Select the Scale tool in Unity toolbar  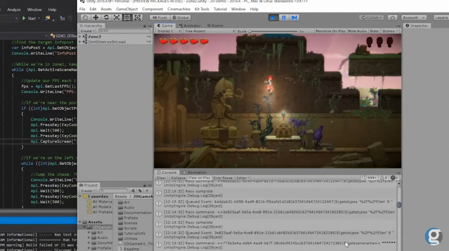(x=117, y=18)
